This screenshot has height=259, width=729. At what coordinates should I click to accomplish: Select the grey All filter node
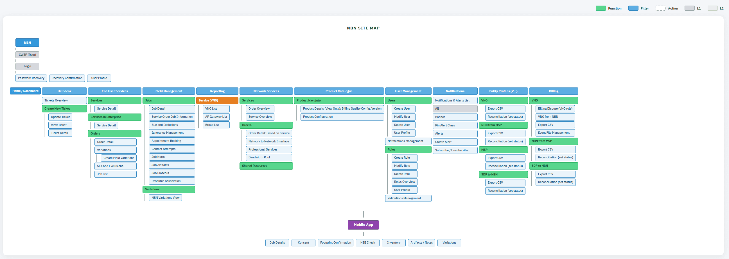[x=455, y=109]
